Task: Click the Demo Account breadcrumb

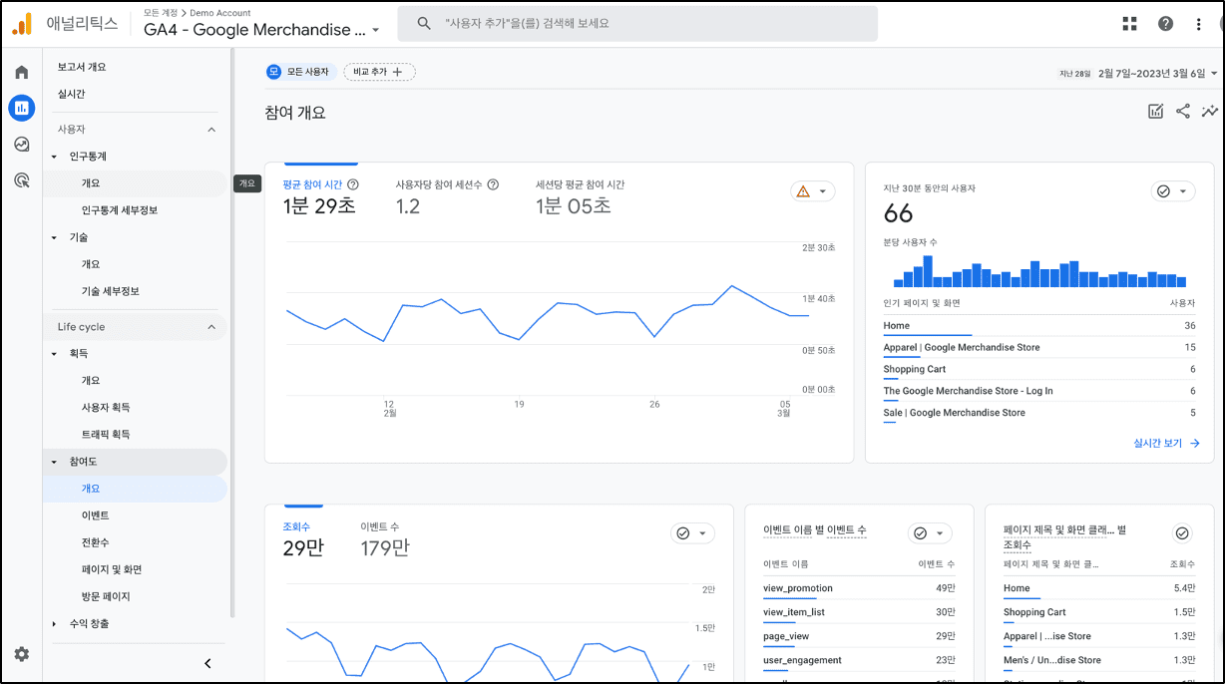Action: tap(220, 13)
